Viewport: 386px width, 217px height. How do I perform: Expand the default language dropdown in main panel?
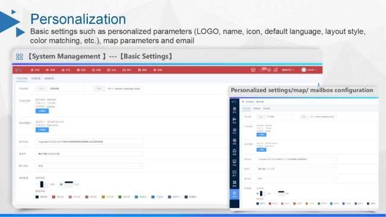[x=89, y=166]
